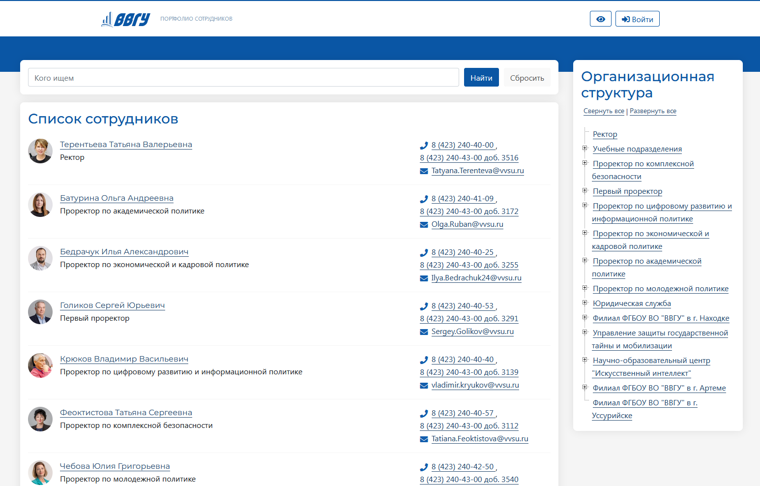Screen dimensions: 760x486
Task: Click the phone icon in Бедрачук's contact row
Action: coord(424,253)
